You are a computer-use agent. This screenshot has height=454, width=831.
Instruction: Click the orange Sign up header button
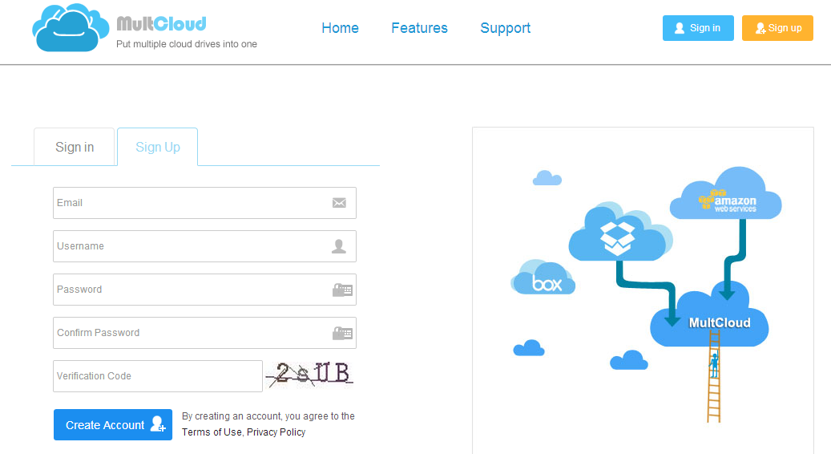[777, 28]
